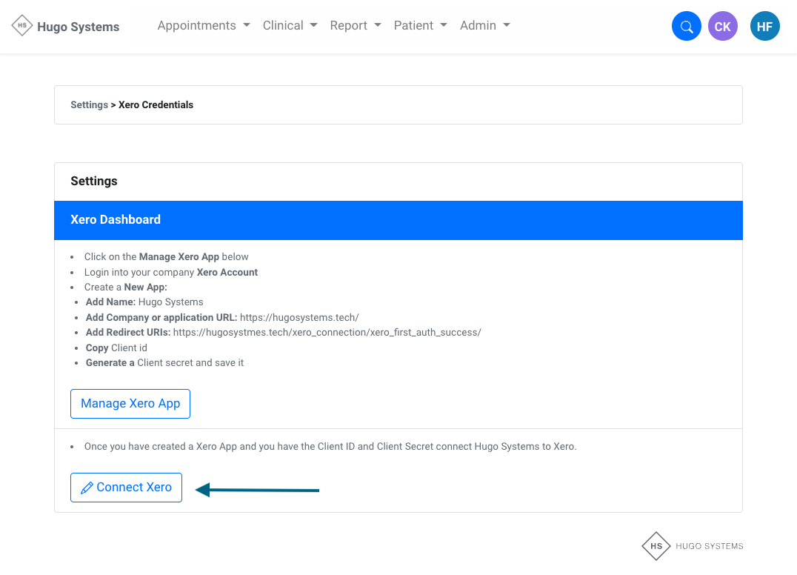The height and width of the screenshot is (575, 797).
Task: Go to Settings via the breadcrumb link
Action: (89, 105)
